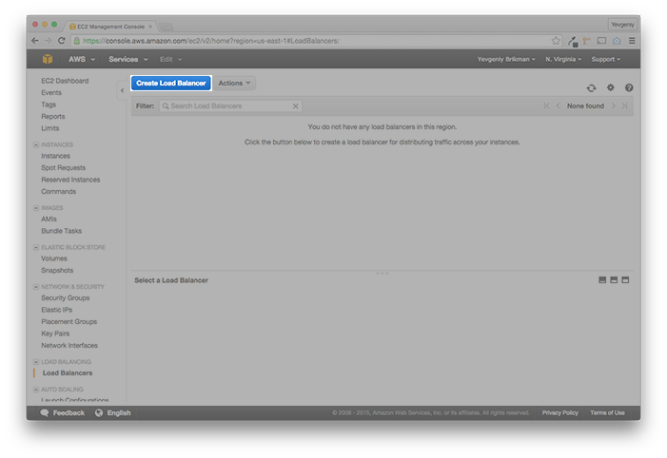Click Create Load Balancer button
667x458 pixels.
pos(171,83)
